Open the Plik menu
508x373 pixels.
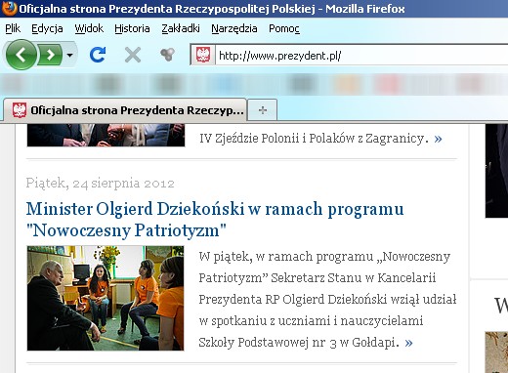pyautogui.click(x=13, y=28)
